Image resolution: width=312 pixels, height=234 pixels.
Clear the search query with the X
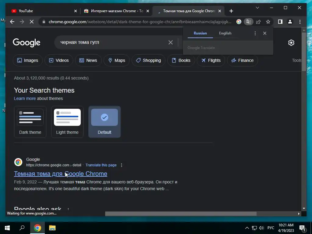[171, 42]
